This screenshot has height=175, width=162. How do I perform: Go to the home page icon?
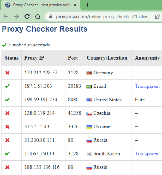[x=37, y=17]
